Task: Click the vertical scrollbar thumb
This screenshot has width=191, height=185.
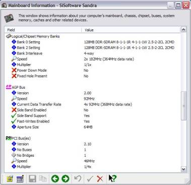Action: [183, 106]
